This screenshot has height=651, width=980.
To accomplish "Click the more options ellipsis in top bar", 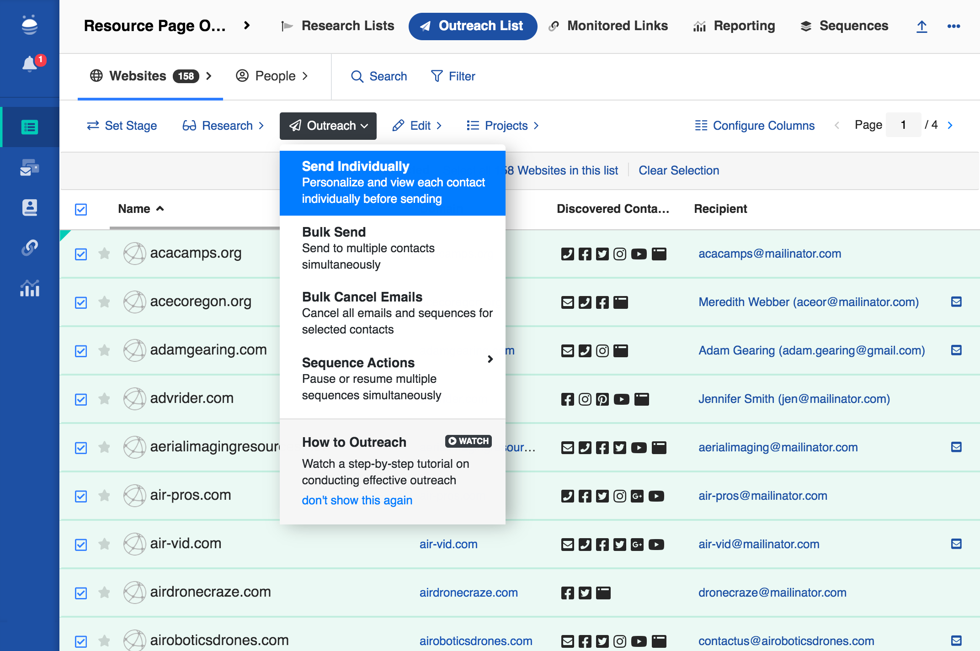I will point(953,26).
